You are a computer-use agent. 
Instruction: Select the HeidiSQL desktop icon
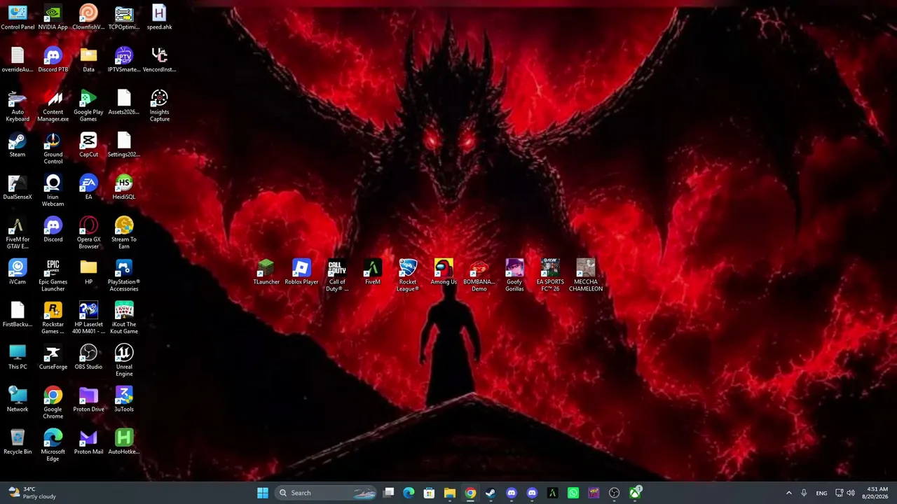124,188
